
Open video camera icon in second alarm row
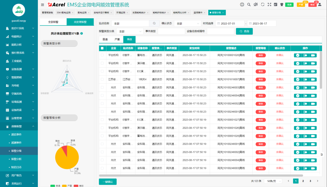[313, 63]
